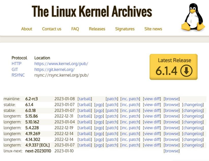The height and width of the screenshot is (161, 209).
Task: Select the date 2022-12-31 for 5.15.86
Action: (64, 116)
